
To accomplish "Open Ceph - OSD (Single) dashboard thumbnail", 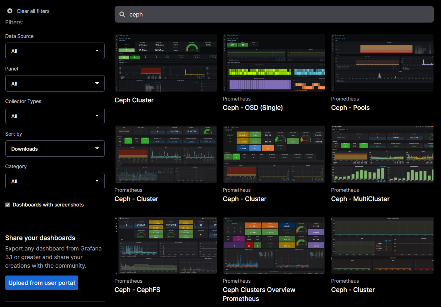I will 274,63.
